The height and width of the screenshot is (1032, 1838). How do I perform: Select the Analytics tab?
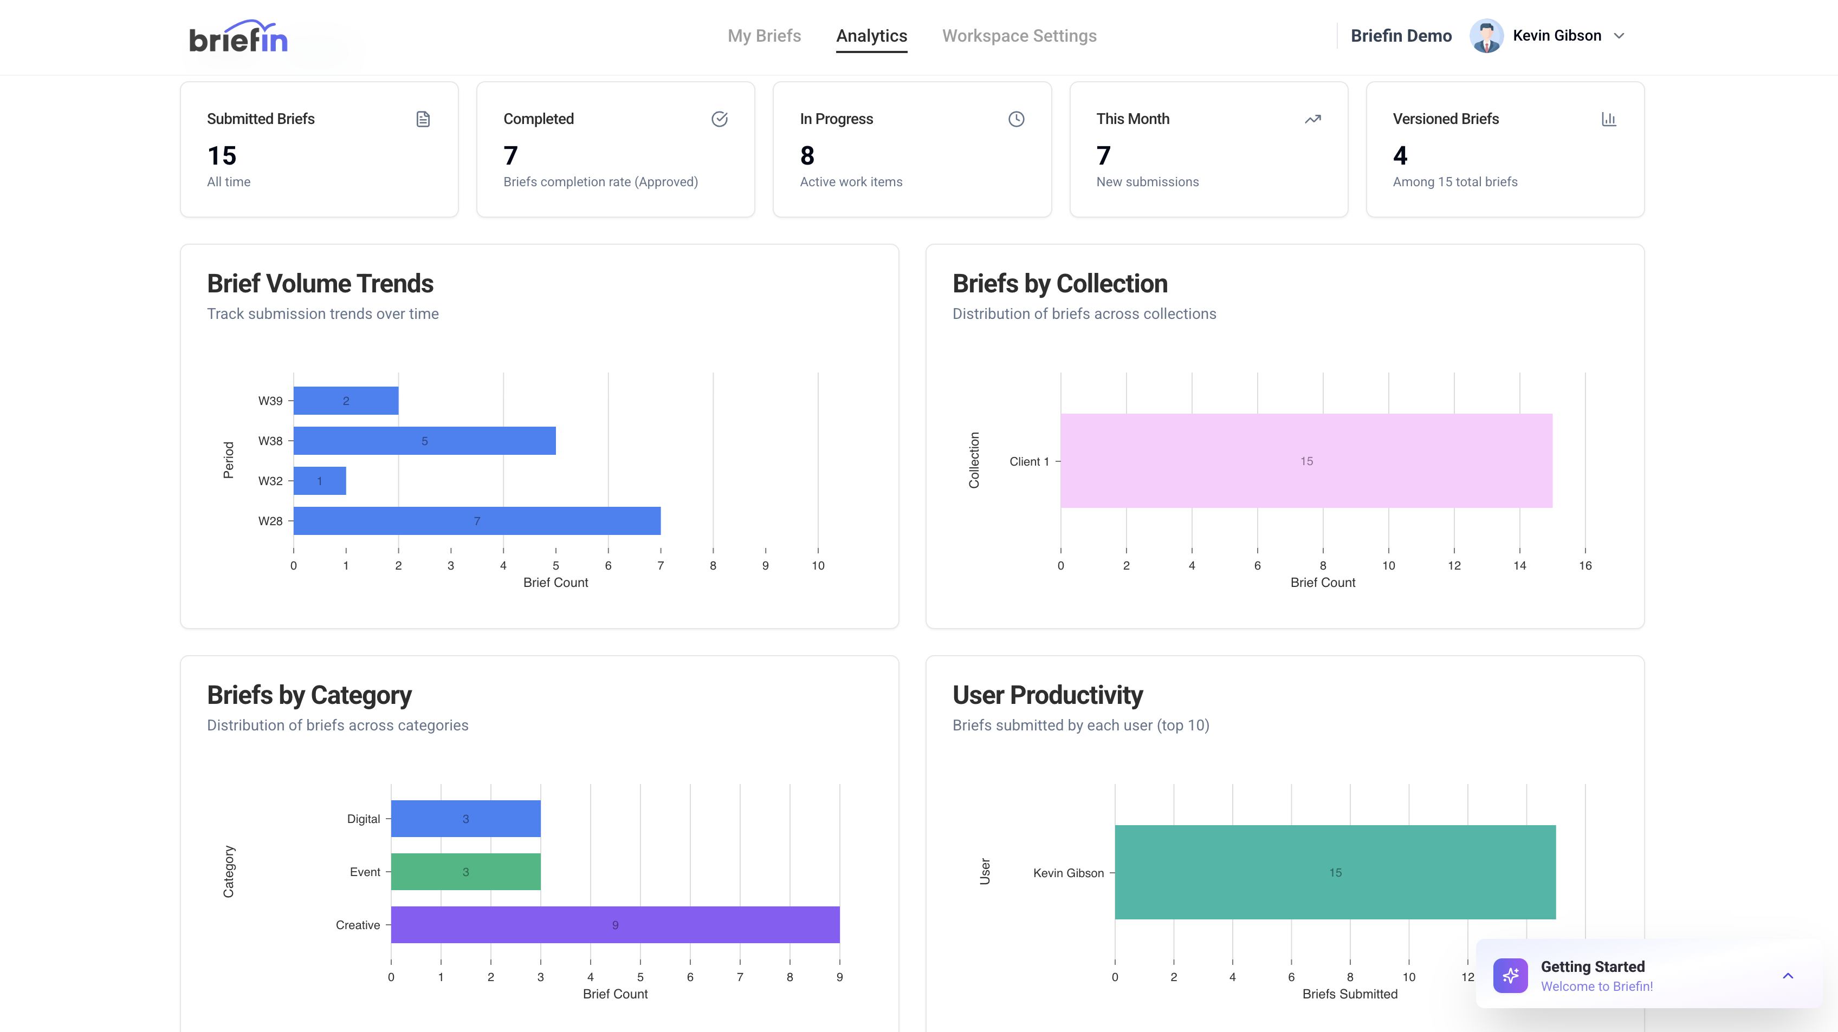(871, 36)
